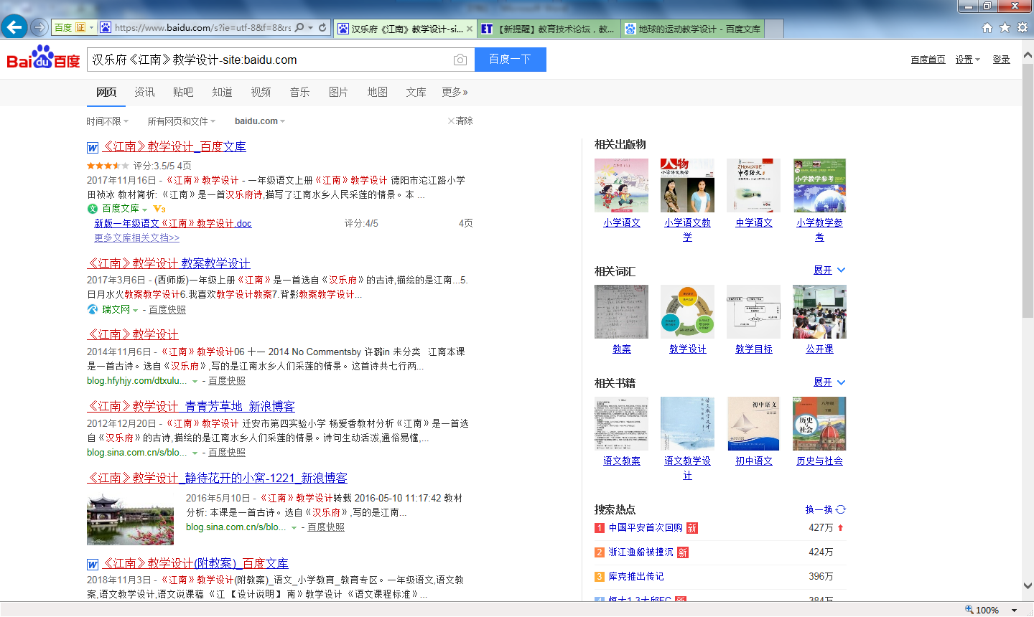Click the pavilion thumbnail in blog result
The width and height of the screenshot is (1034, 617).
tap(130, 519)
